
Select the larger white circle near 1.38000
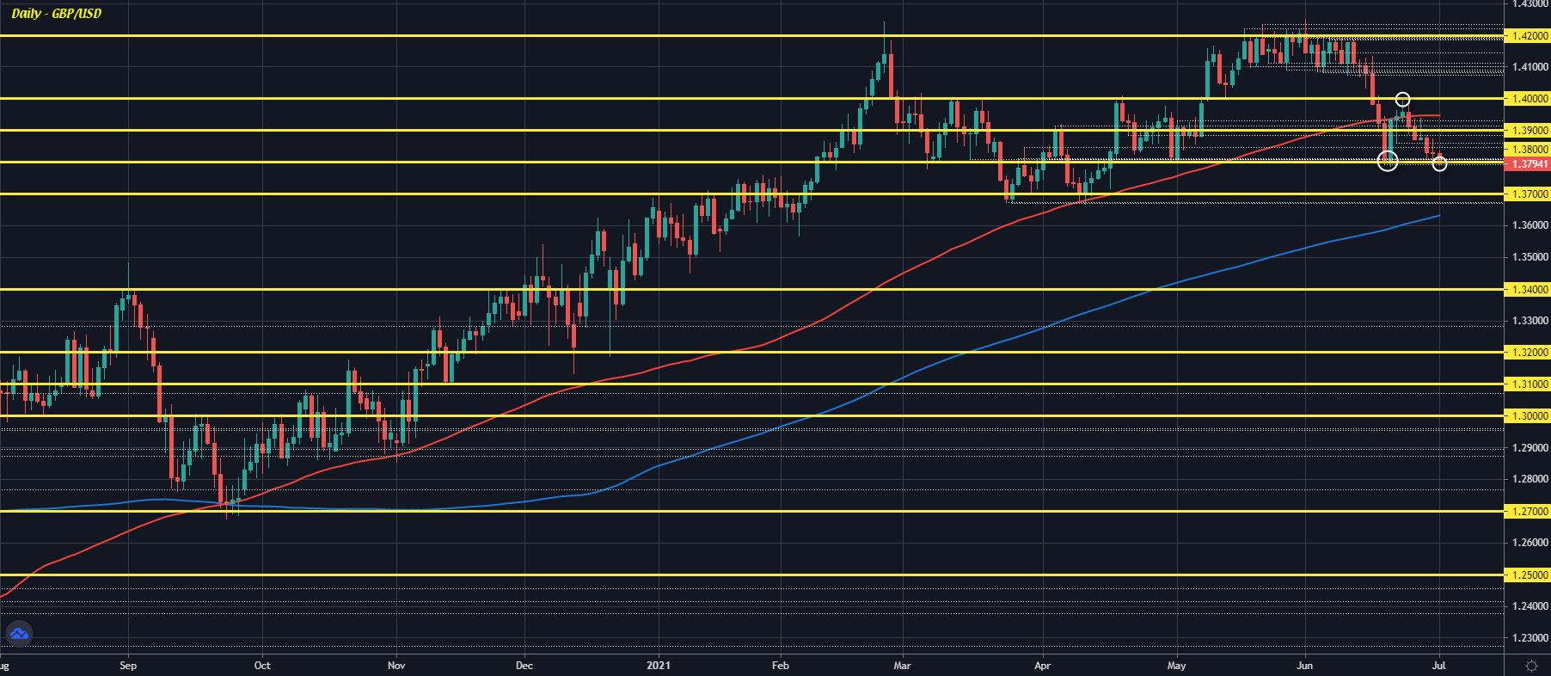coord(1388,161)
